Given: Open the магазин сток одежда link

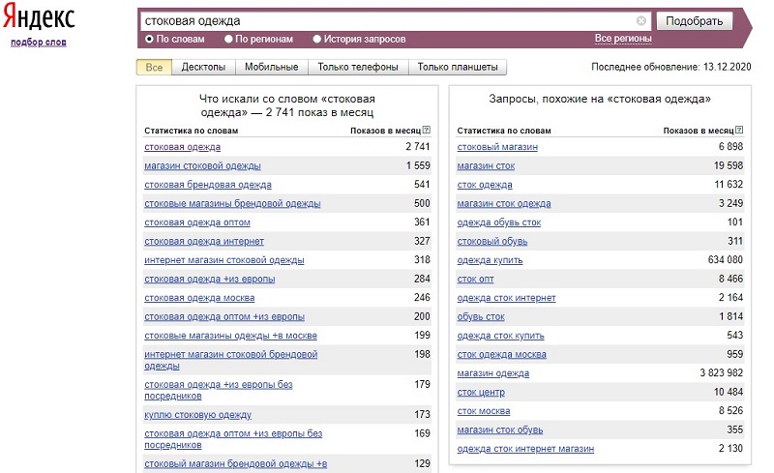Looking at the screenshot, I should [x=503, y=203].
